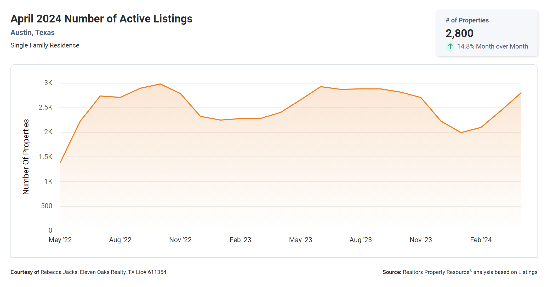Click the Austin, Texas subtitle

pos(32,33)
